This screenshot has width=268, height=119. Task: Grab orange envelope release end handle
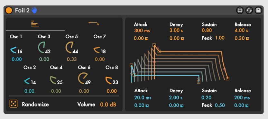(x=227, y=78)
